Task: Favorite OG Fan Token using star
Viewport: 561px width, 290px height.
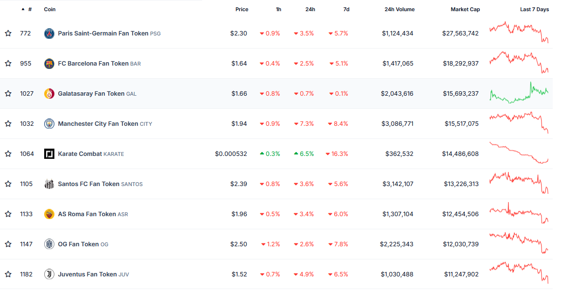Action: coord(8,244)
